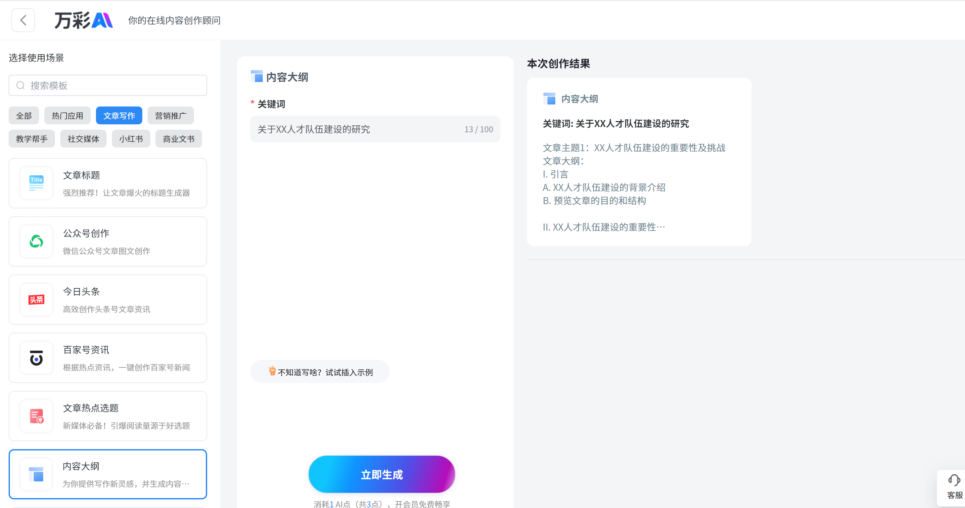Click 新媒体必备！引爆阅读量源于好选题 description

coord(127,426)
